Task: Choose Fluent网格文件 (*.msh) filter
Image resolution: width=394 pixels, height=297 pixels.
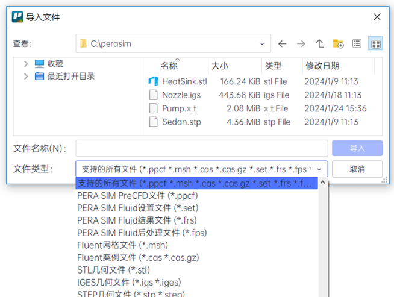Action: point(122,245)
